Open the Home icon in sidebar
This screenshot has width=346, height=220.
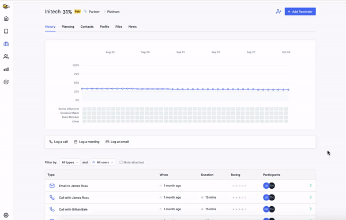point(6,18)
